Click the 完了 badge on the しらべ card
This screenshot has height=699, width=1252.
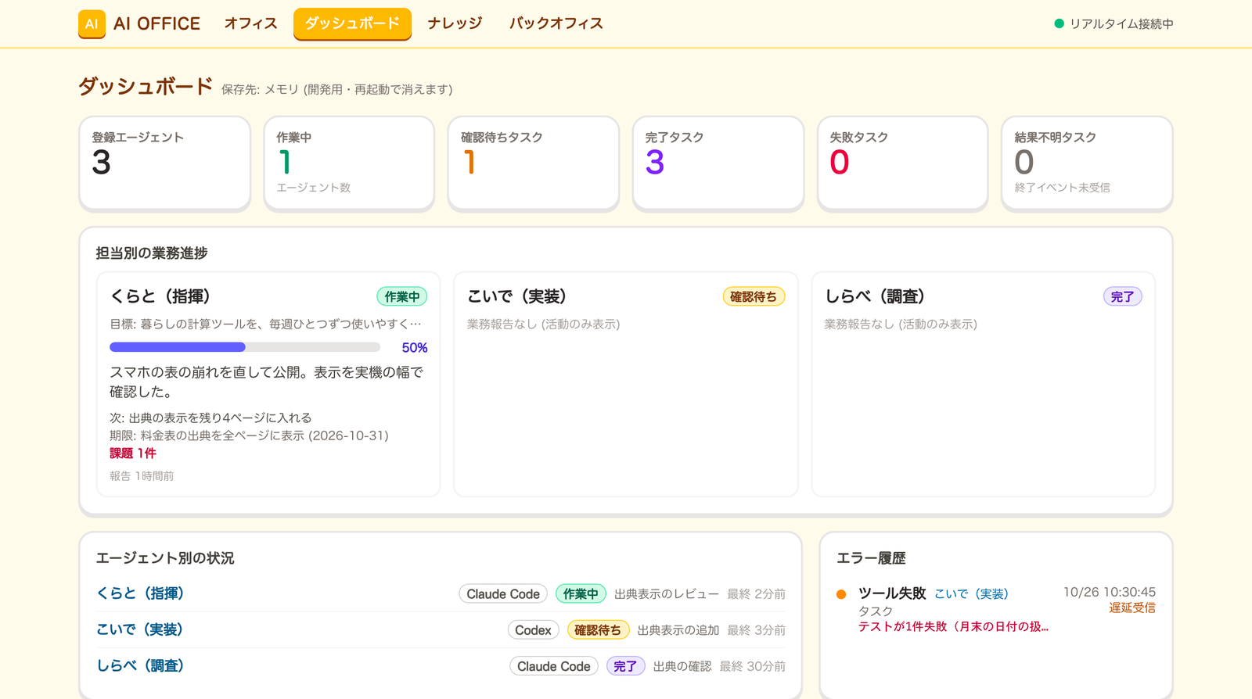pos(1123,297)
